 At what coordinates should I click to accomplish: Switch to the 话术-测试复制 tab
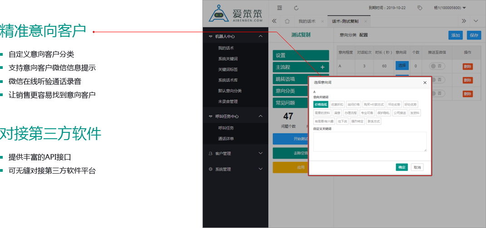[x=345, y=21]
